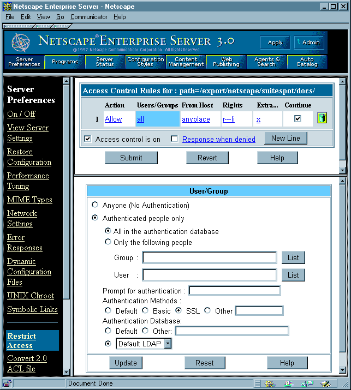Click List button next to User field
Screen dimensions: 351x390
(x=293, y=275)
